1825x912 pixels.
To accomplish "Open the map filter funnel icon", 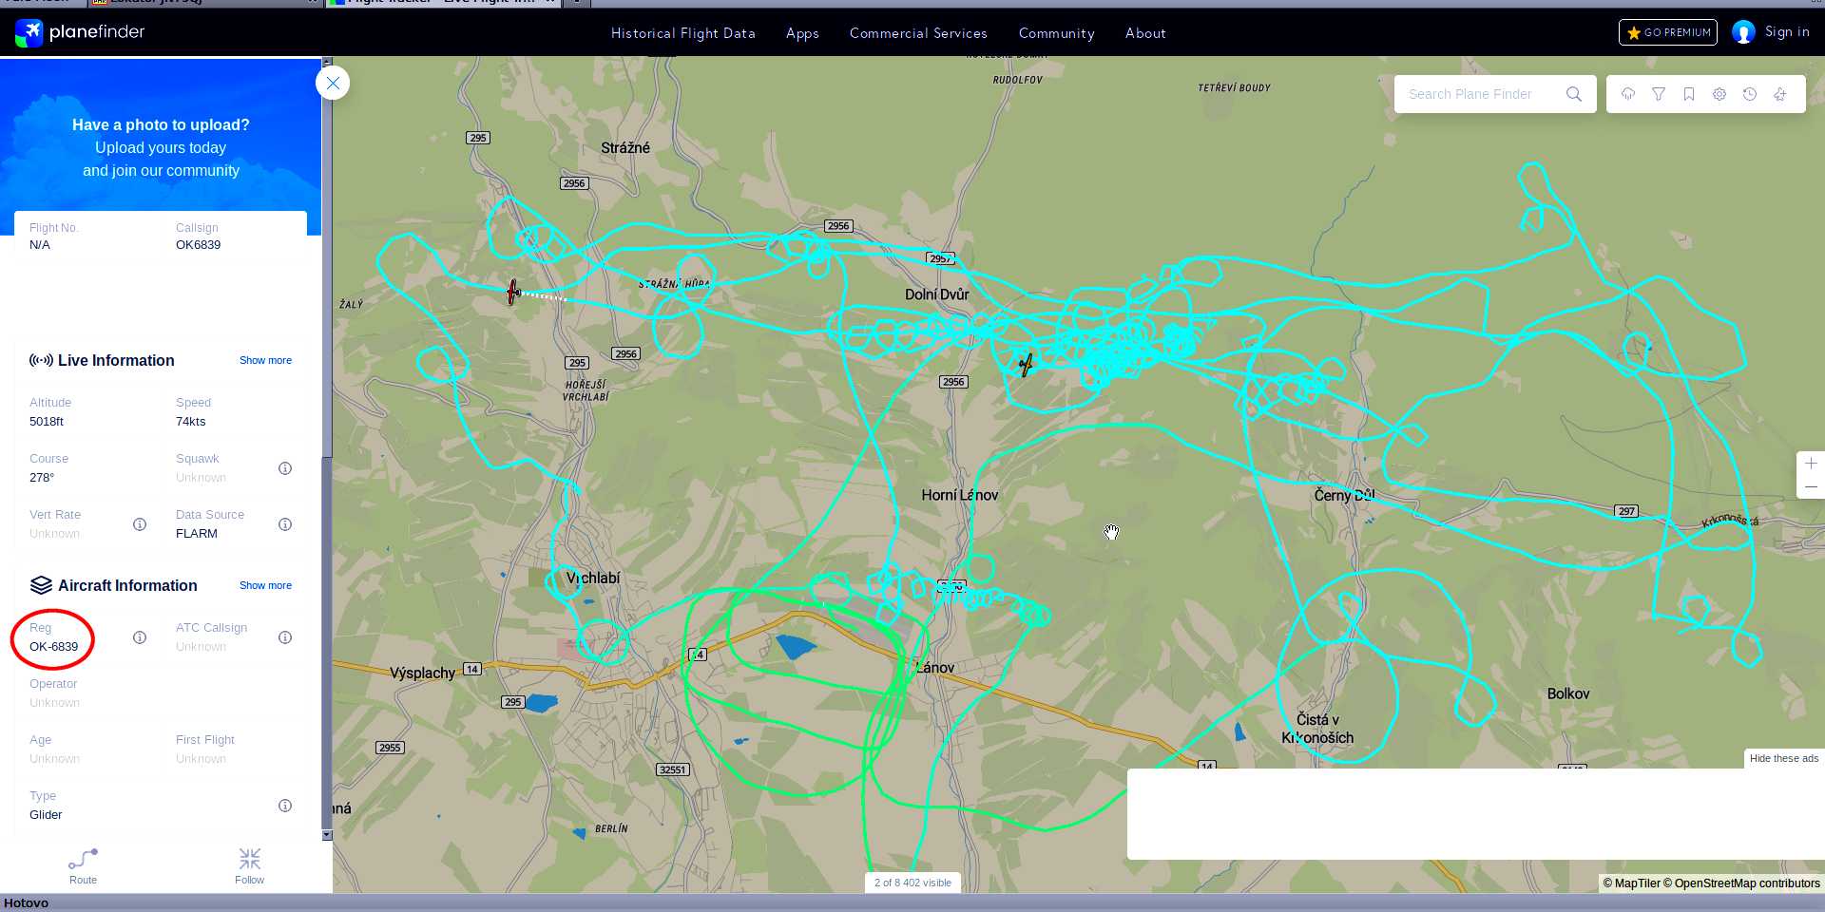I will (x=1659, y=94).
